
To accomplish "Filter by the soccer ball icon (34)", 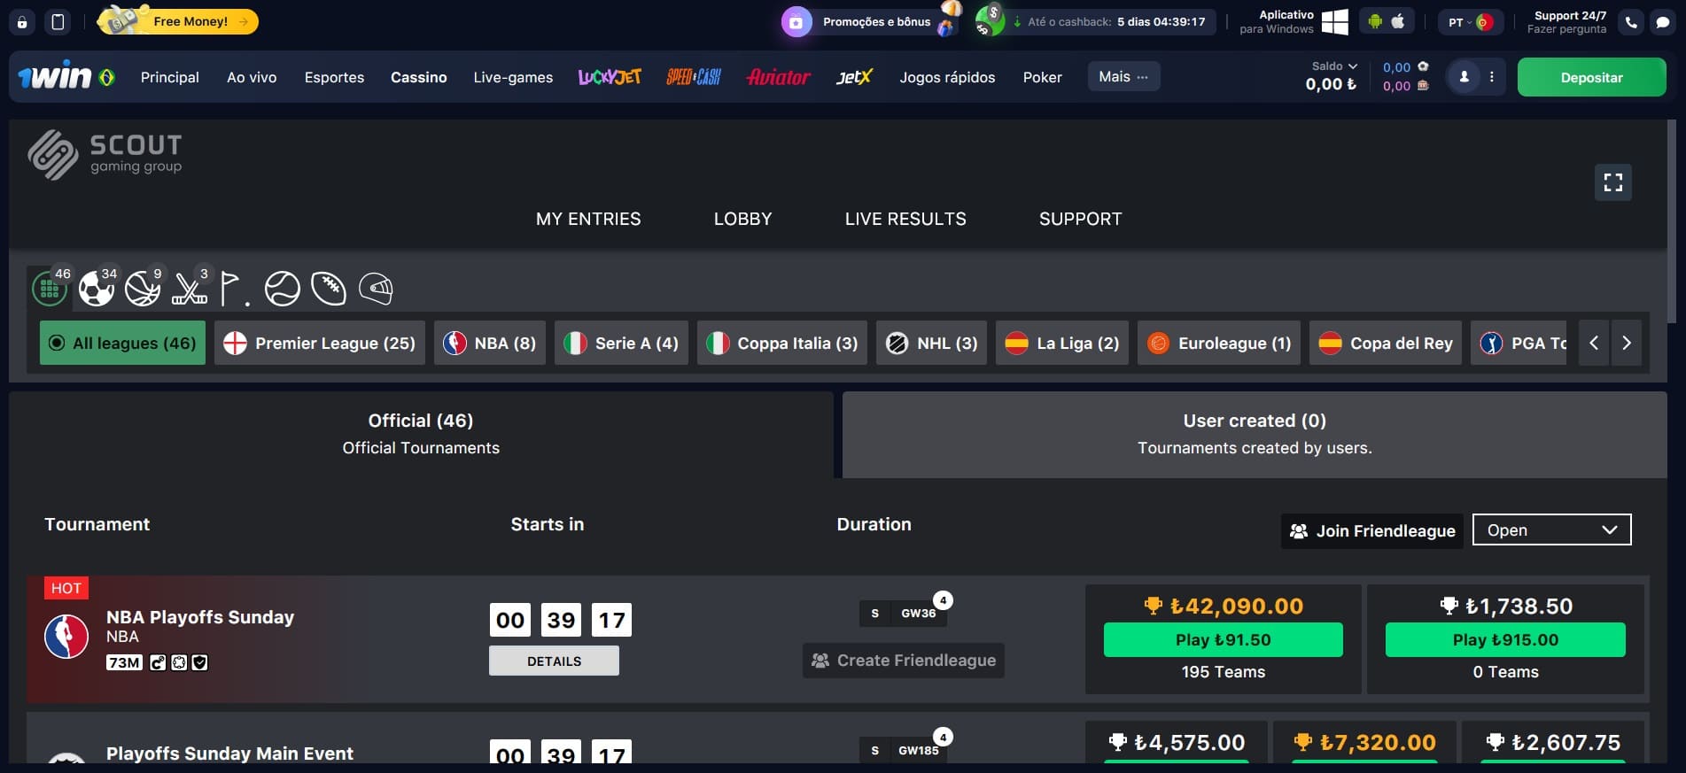I will click(x=97, y=288).
